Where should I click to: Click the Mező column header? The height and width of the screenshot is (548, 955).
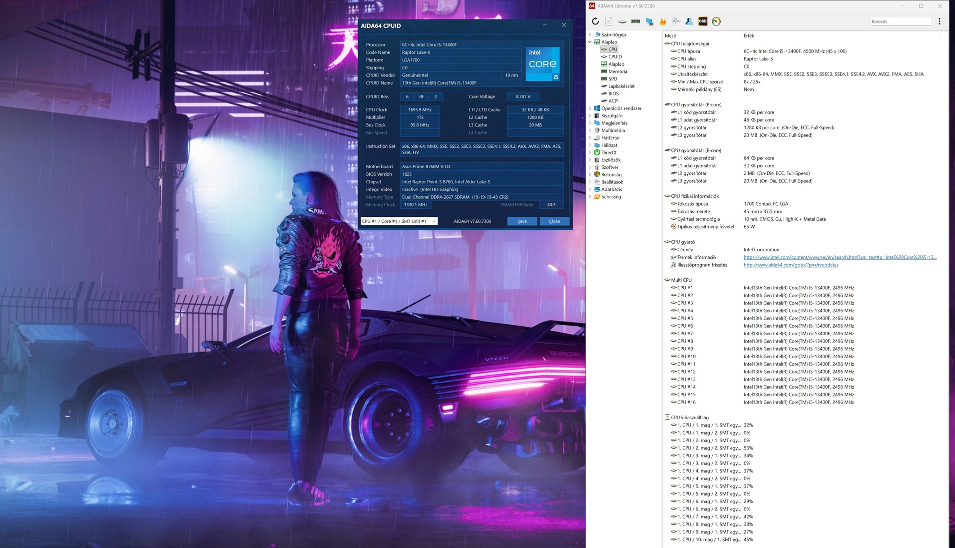pyautogui.click(x=671, y=36)
